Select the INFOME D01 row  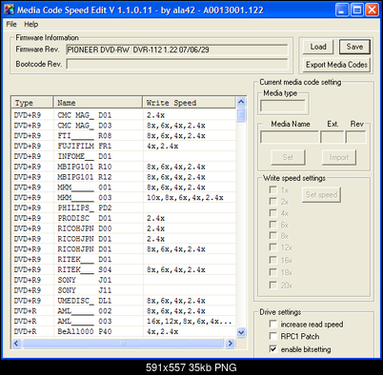[124, 156]
